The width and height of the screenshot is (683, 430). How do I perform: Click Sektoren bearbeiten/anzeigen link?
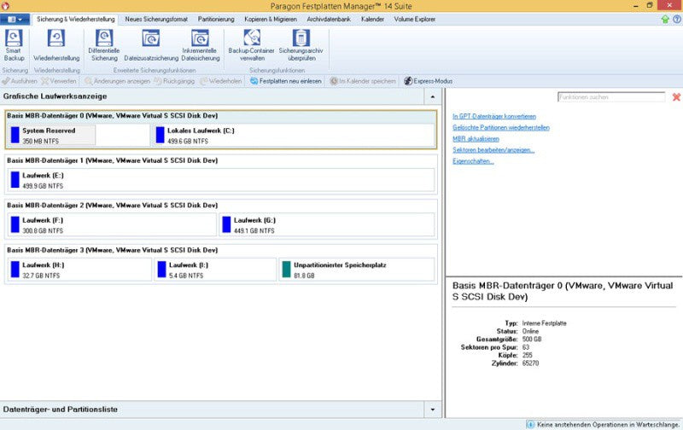pyautogui.click(x=493, y=150)
